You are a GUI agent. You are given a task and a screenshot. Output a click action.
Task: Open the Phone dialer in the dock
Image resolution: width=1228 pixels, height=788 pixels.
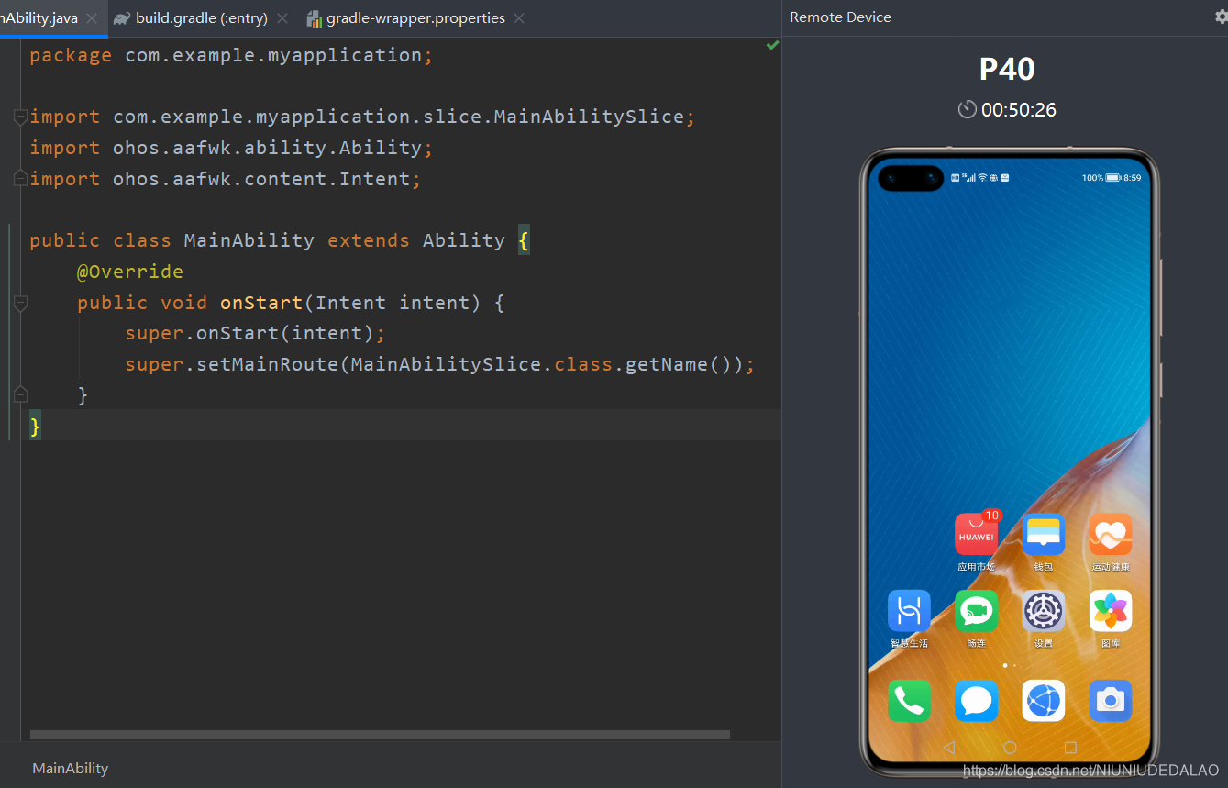[909, 701]
